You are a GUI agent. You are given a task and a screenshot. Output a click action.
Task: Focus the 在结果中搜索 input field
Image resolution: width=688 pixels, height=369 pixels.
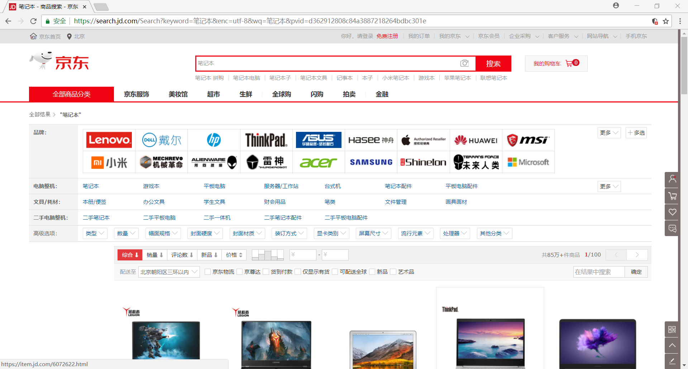[x=599, y=272]
